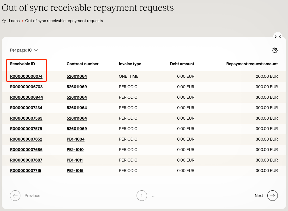Open receivable R000000006708

click(x=26, y=87)
